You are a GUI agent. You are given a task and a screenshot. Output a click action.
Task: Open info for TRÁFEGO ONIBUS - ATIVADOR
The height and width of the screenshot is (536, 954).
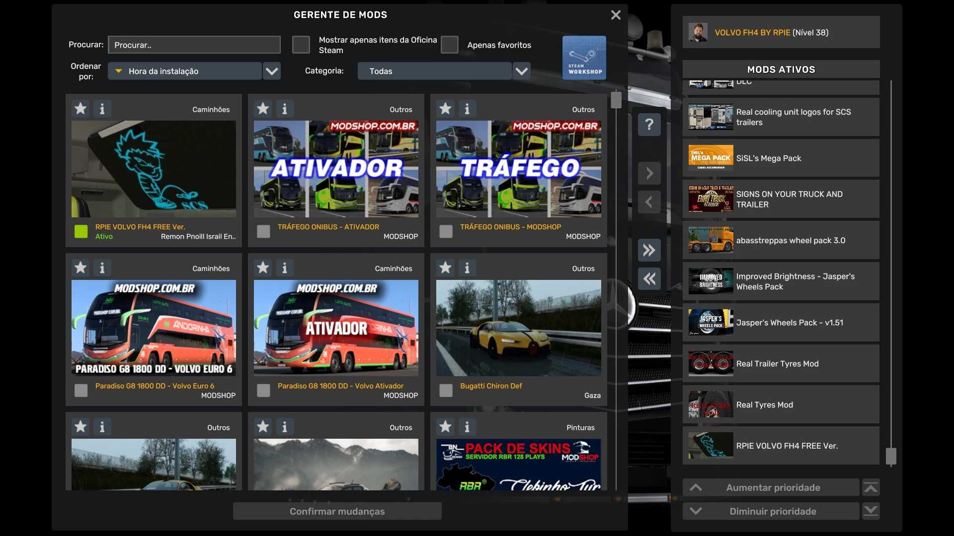point(285,109)
